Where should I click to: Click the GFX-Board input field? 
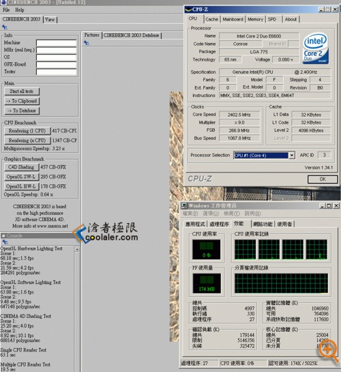pyautogui.click(x=57, y=65)
